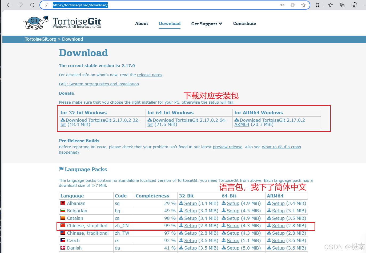Click the star favorite icon in address bar

pos(303,5)
